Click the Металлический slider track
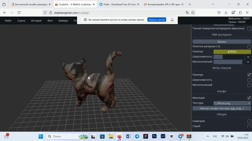 228,62
